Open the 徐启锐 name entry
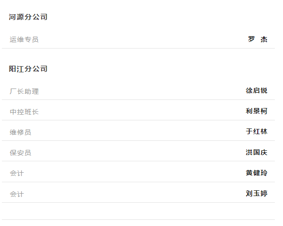The height and width of the screenshot is (226, 283). [256, 90]
